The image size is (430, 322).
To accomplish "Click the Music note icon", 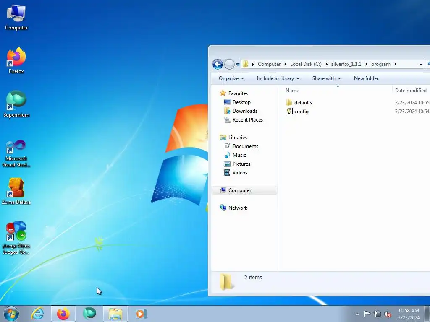I will 227,155.
